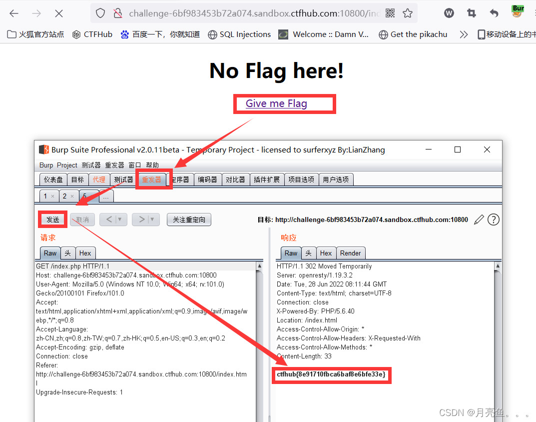Switch to 插件扩展 tab
This screenshot has width=536, height=422.
tap(267, 179)
